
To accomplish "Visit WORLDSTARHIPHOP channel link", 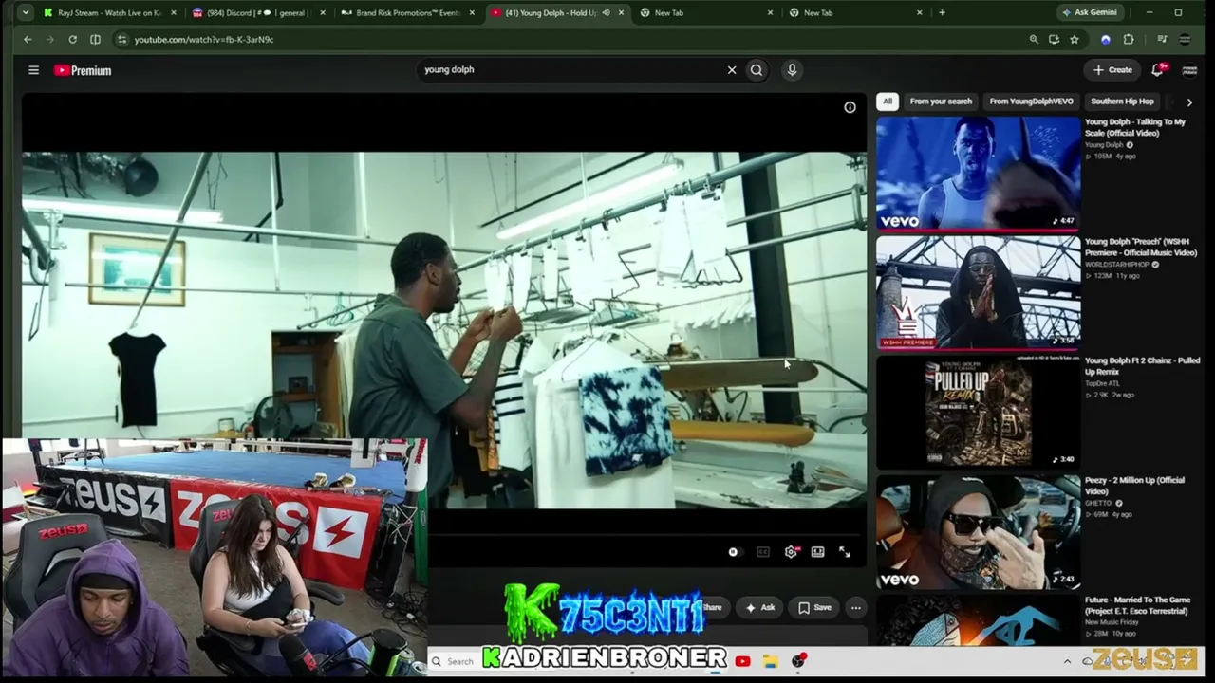I will [x=1116, y=265].
